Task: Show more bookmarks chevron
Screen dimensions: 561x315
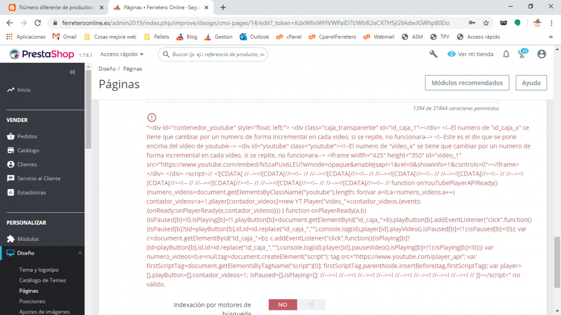Action: 551,37
